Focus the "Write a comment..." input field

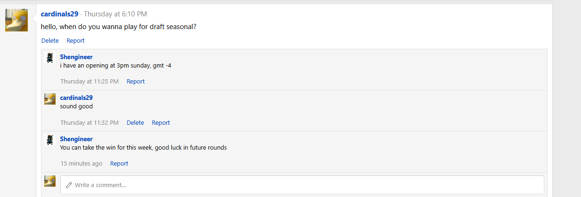pyautogui.click(x=302, y=185)
